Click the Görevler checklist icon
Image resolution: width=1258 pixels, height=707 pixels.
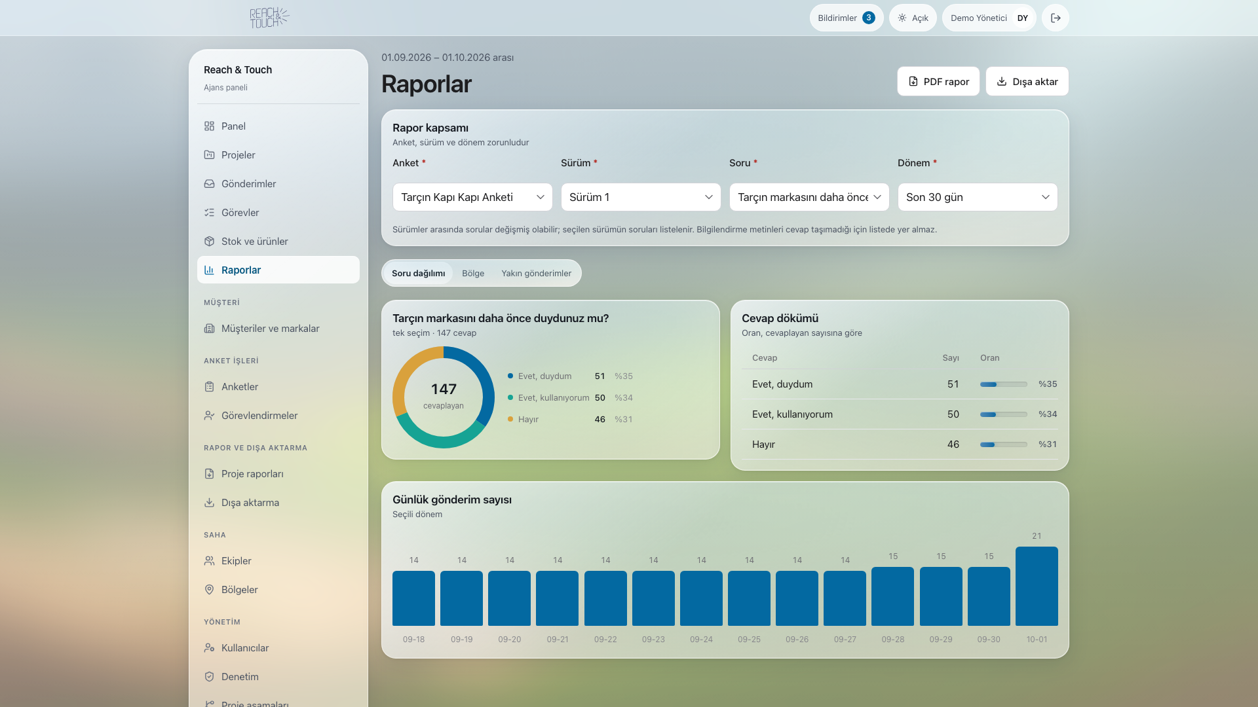[209, 212]
